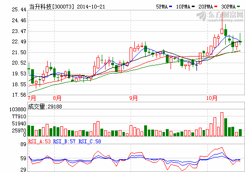The height and width of the screenshot is (172, 245).
Task: Click the date 2014-10-21 in the header
Action: tap(91, 7)
